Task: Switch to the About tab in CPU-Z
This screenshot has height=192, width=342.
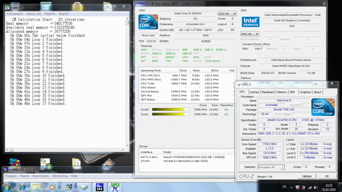Action: tap(317, 92)
